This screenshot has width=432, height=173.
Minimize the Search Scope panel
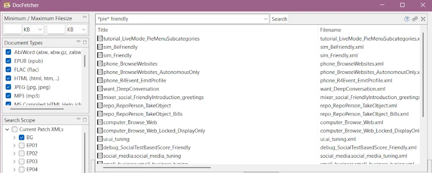point(79,119)
